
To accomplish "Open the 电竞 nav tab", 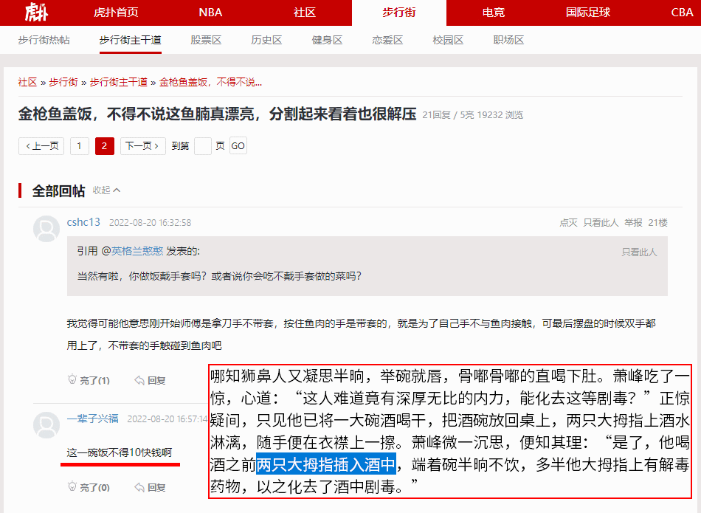I will [x=493, y=13].
